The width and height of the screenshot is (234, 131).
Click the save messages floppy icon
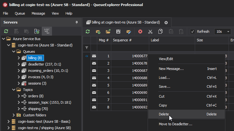pos(118,31)
